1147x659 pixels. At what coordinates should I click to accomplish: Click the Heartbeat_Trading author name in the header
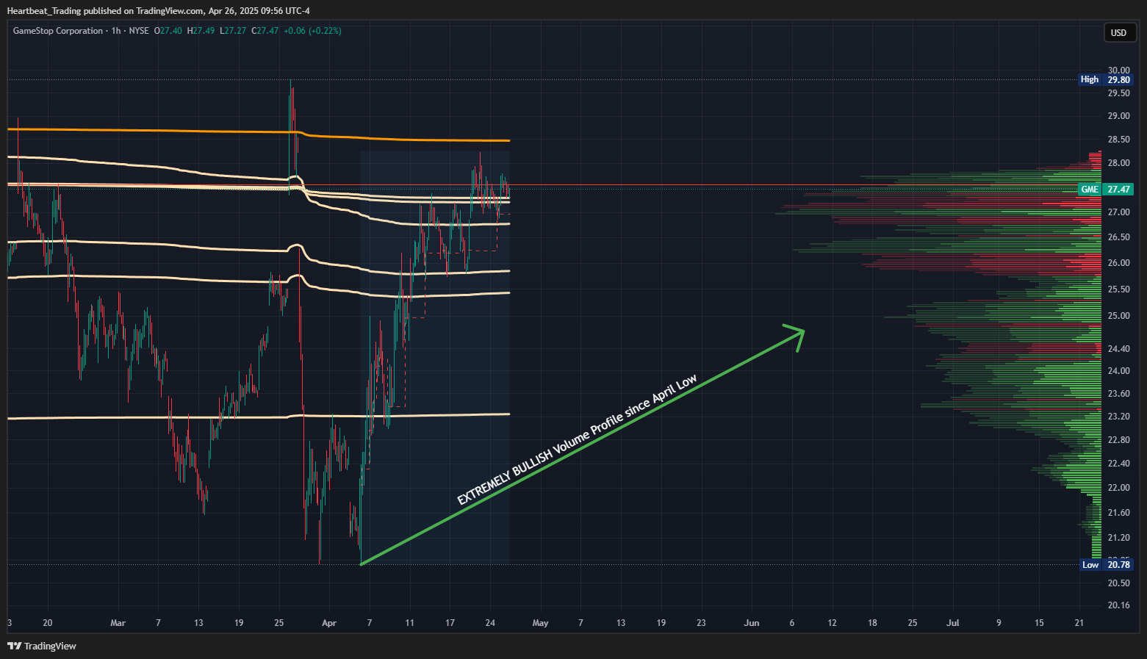pos(44,11)
